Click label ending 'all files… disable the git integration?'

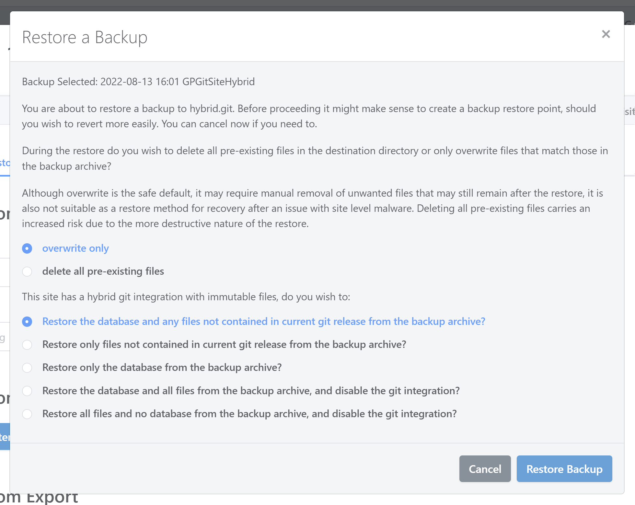[251, 391]
